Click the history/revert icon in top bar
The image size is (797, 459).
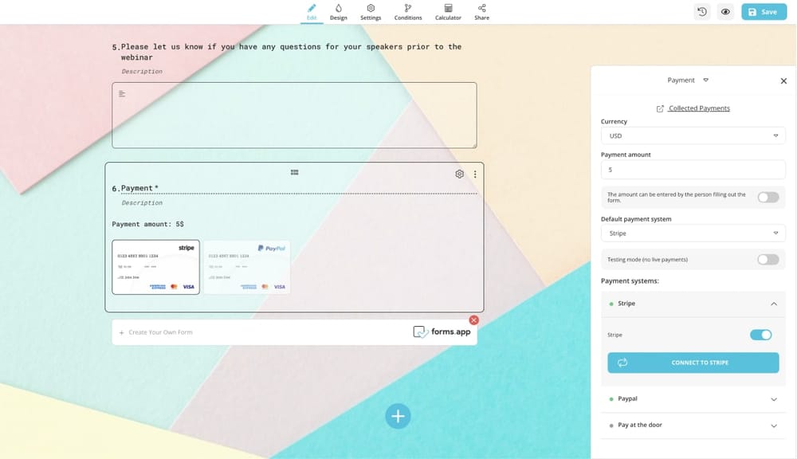click(701, 12)
